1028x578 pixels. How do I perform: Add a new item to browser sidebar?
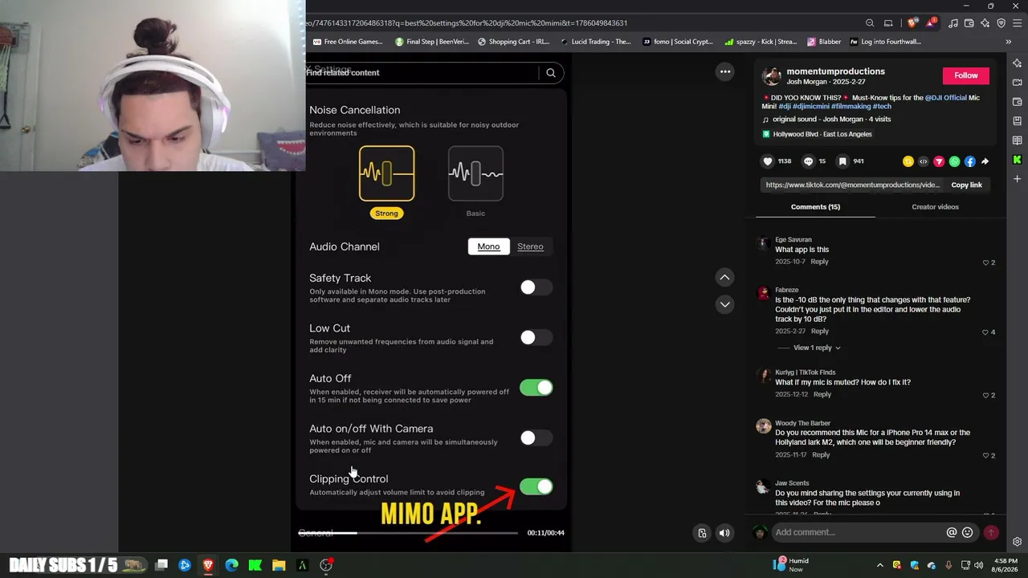[1018, 179]
